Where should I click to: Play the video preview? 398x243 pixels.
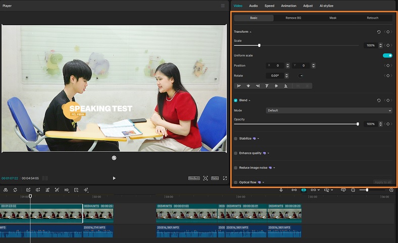pyautogui.click(x=114, y=178)
